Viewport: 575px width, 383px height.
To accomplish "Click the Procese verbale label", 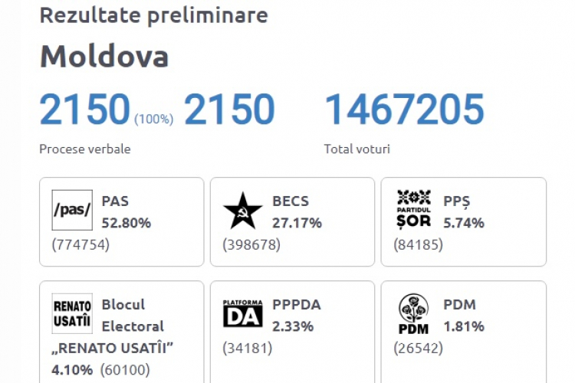I will 84,149.
